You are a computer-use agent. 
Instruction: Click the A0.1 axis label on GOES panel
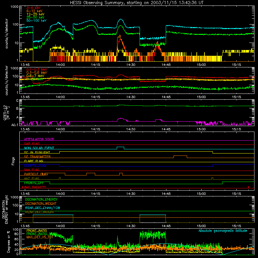(x=15, y=125)
